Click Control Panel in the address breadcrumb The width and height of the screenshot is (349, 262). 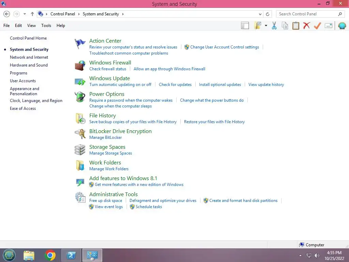(x=63, y=14)
